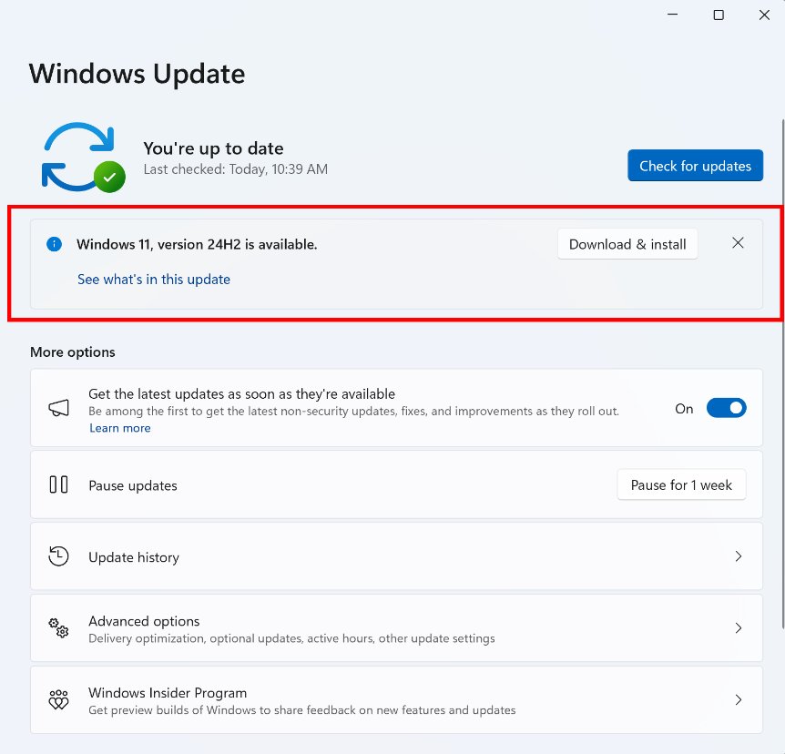Open the Learn more link
785x754 pixels.
coord(119,428)
